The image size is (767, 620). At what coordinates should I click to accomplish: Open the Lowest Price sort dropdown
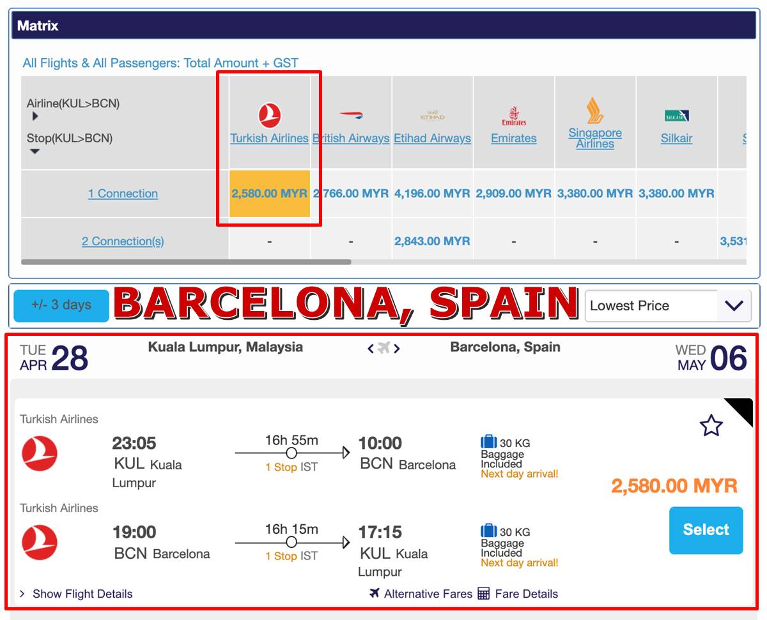(668, 305)
